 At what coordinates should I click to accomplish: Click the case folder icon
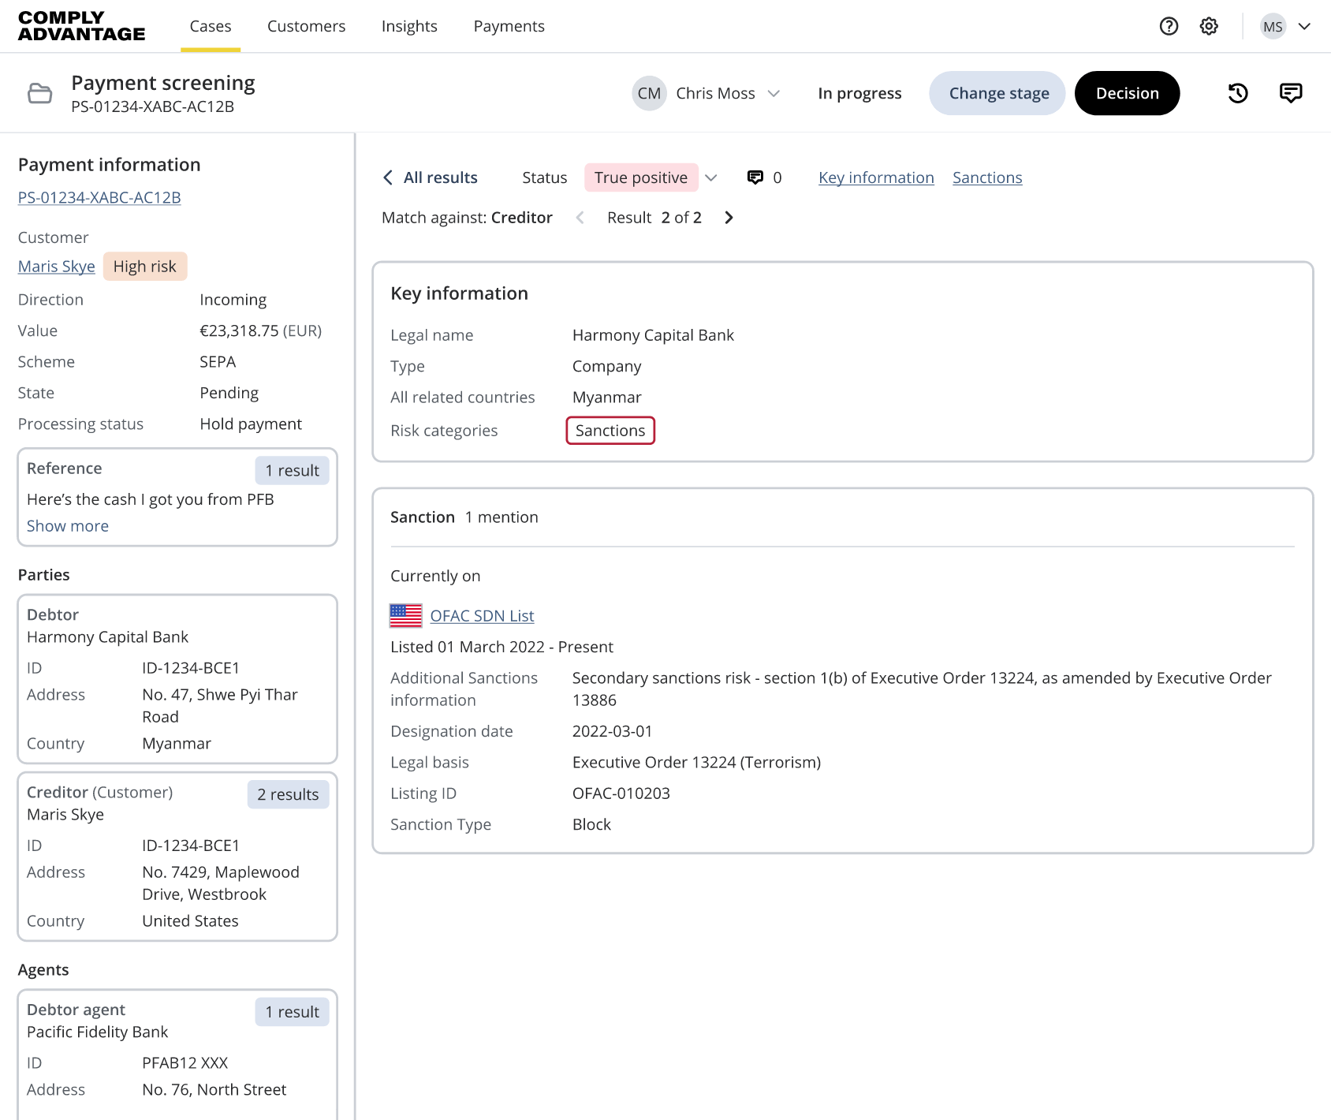click(39, 93)
